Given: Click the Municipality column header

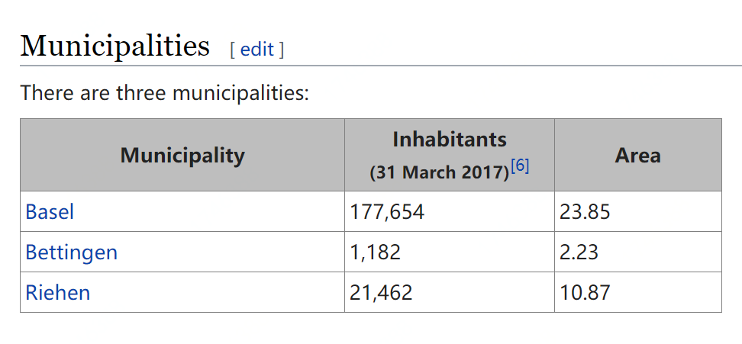Looking at the screenshot, I should (182, 156).
